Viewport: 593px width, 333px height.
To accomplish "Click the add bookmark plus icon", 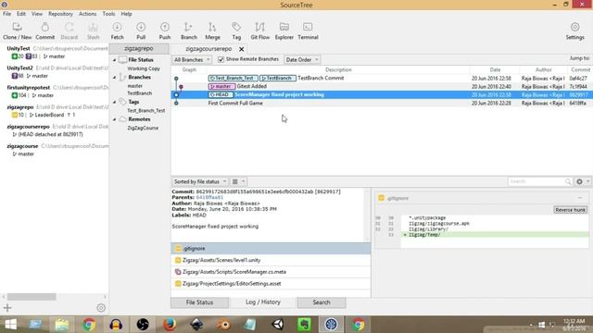I will point(7,308).
